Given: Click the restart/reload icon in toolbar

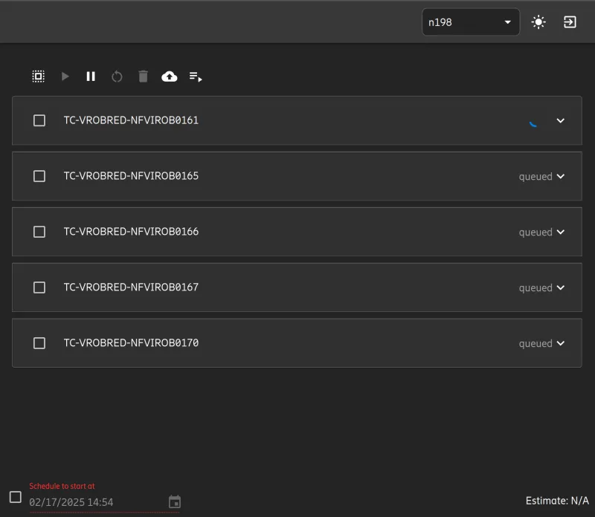Looking at the screenshot, I should [117, 76].
